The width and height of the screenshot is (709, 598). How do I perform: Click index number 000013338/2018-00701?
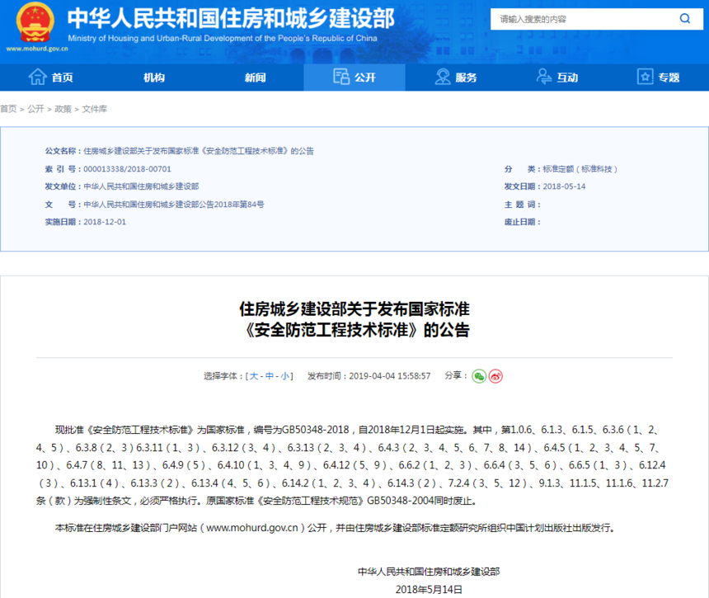point(128,169)
